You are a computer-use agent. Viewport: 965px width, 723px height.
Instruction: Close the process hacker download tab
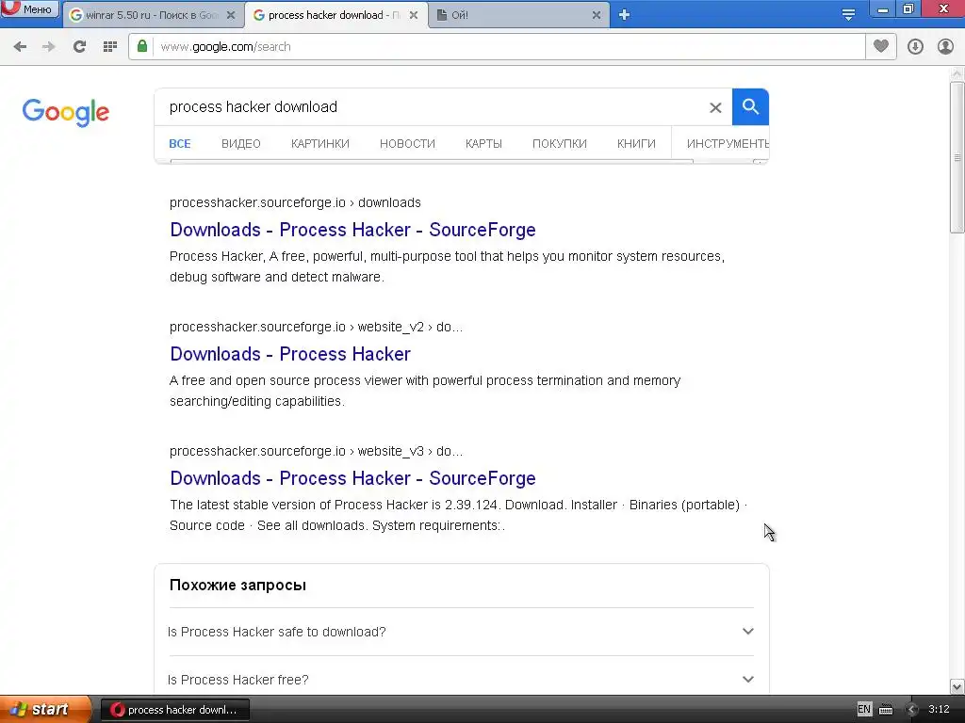coord(414,15)
